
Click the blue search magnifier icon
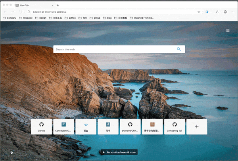178,49
